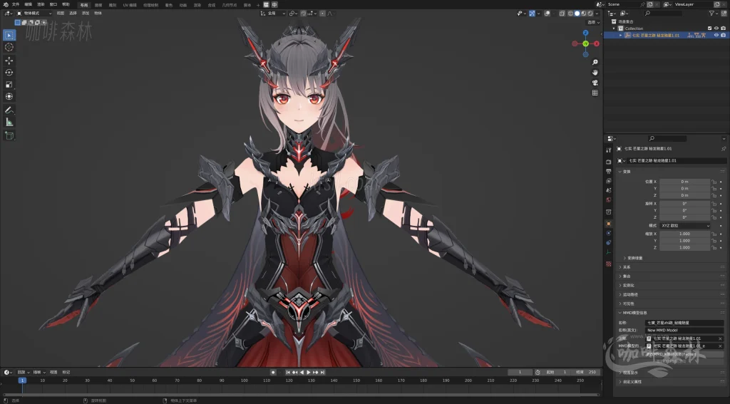Toggle rotation X lock icon
The width and height of the screenshot is (730, 404).
pos(714,203)
